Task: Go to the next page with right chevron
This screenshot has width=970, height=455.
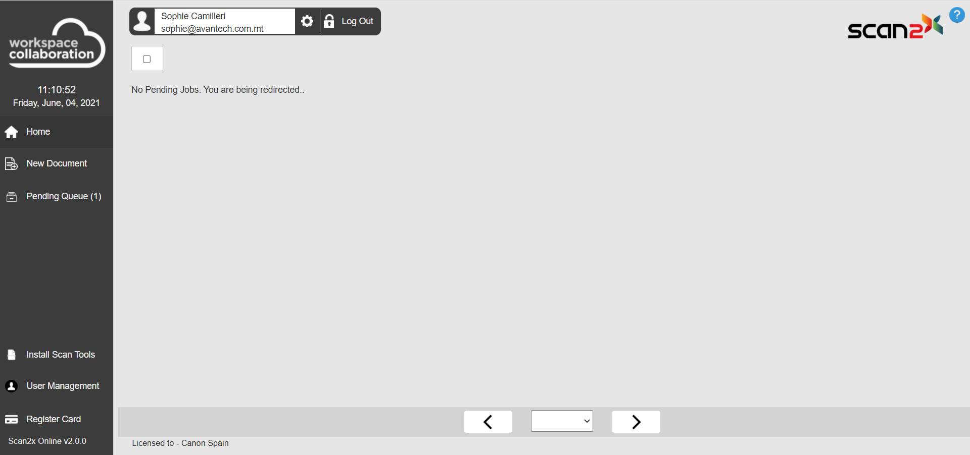Action: pyautogui.click(x=636, y=422)
